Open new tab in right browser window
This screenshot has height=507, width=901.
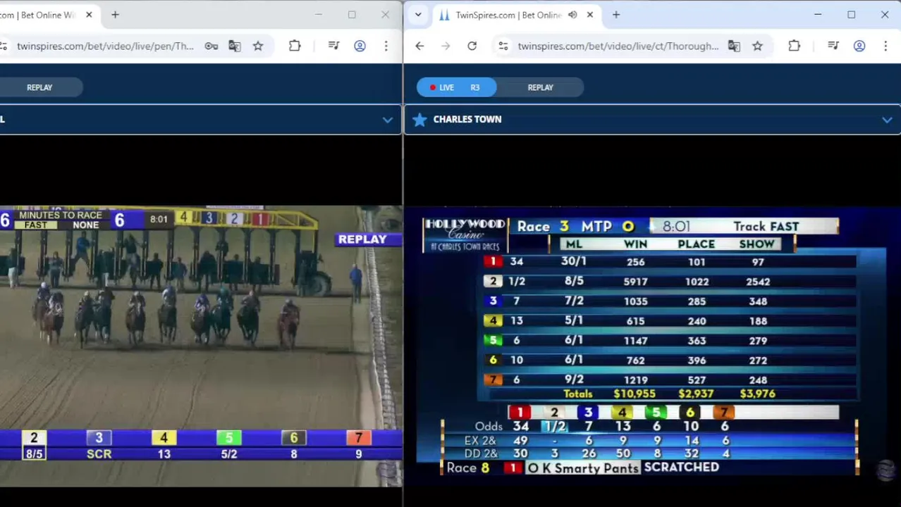(x=616, y=15)
